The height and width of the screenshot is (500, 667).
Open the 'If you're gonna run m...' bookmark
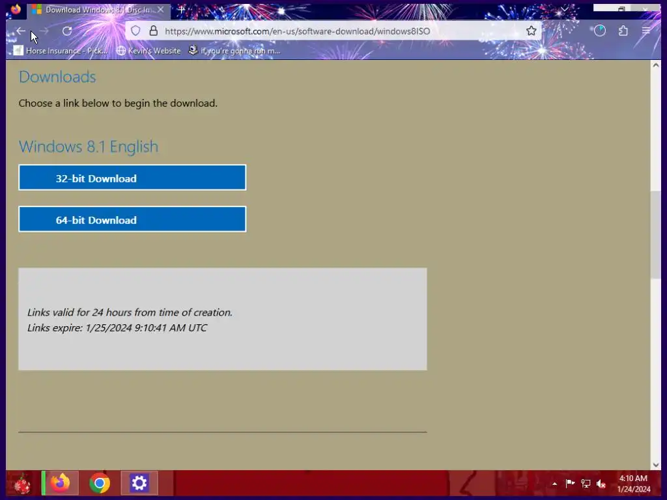(x=234, y=51)
